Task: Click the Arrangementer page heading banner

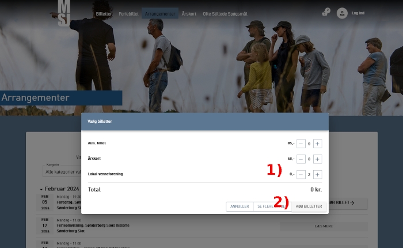Action: [61, 98]
